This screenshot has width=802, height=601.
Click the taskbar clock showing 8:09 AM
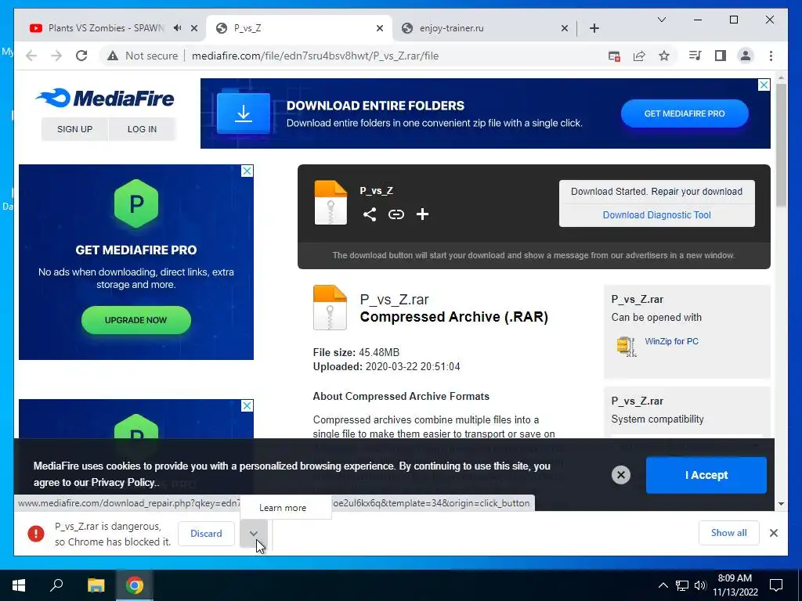[735, 585]
